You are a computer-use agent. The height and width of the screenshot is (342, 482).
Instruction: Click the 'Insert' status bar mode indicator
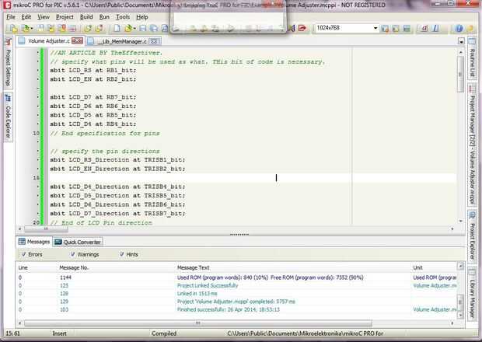click(59, 333)
